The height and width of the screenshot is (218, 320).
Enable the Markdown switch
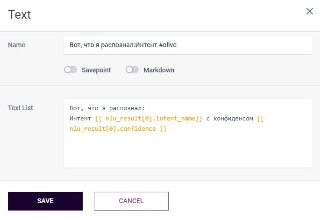132,70
